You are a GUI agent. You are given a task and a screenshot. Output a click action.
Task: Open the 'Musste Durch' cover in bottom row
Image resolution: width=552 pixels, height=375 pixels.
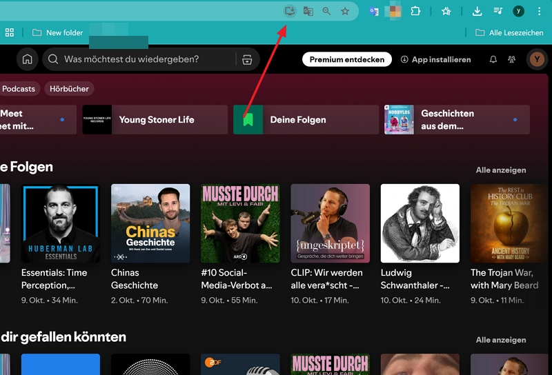[331, 365]
